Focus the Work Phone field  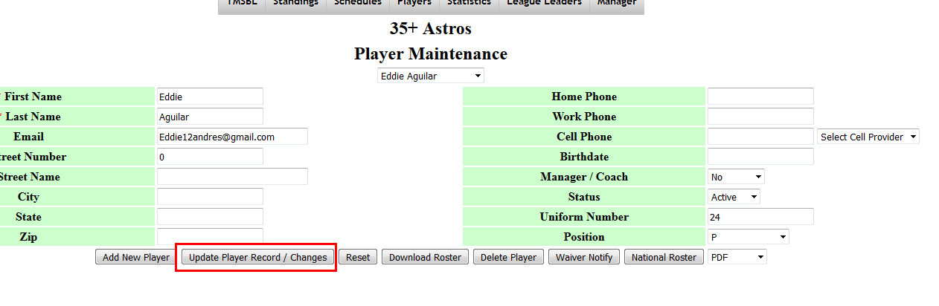tap(760, 117)
